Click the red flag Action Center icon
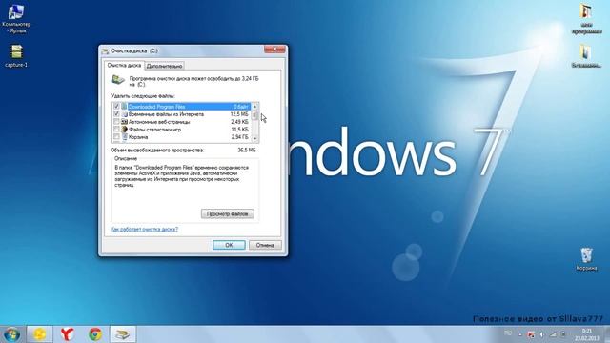Image resolution: width=610 pixels, height=343 pixels. point(531,334)
